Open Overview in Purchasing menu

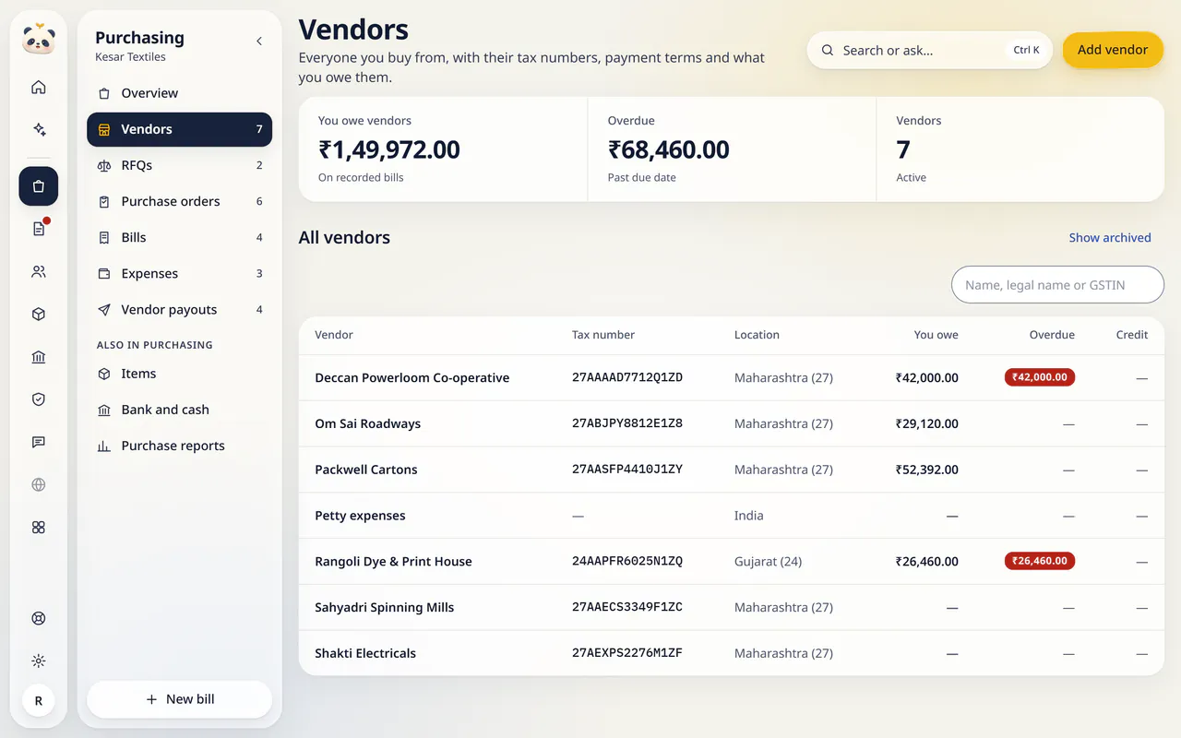click(x=180, y=93)
